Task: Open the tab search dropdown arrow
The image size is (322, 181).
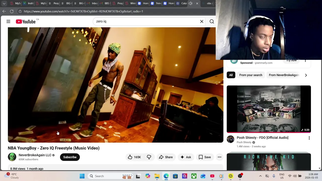Action: point(4,3)
